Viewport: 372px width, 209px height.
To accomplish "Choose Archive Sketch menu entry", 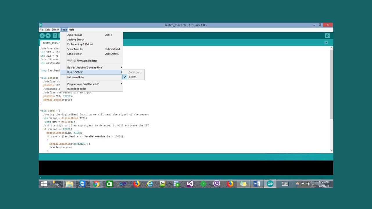I will click(92, 39).
